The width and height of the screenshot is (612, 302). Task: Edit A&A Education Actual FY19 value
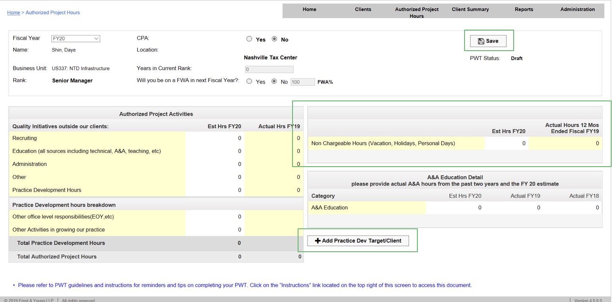[x=514, y=207]
